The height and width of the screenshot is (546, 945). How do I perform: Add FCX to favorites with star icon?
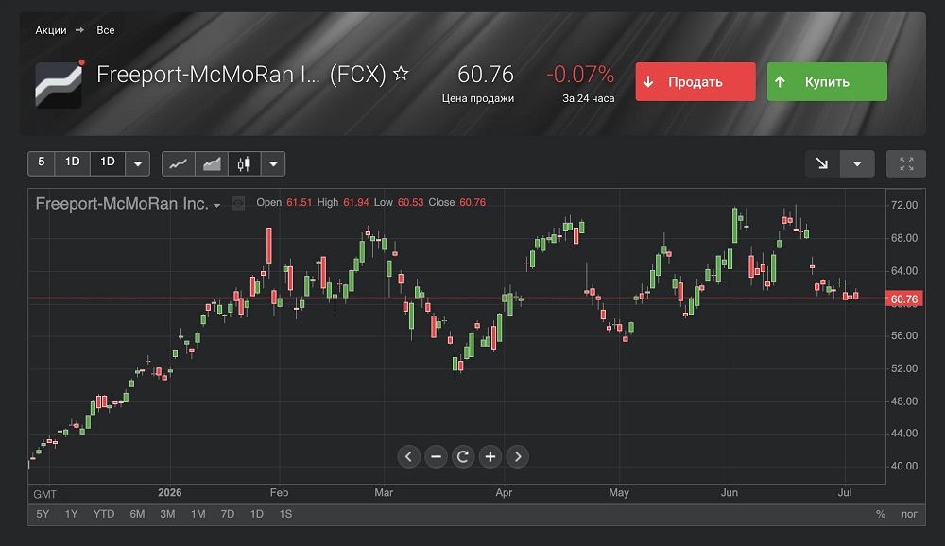(x=401, y=74)
